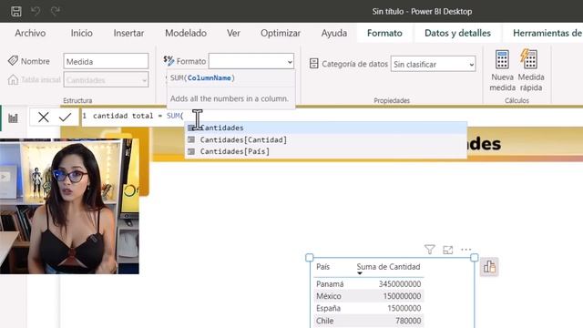
Task: Commit the formula with the checkmark
Action: (65, 118)
